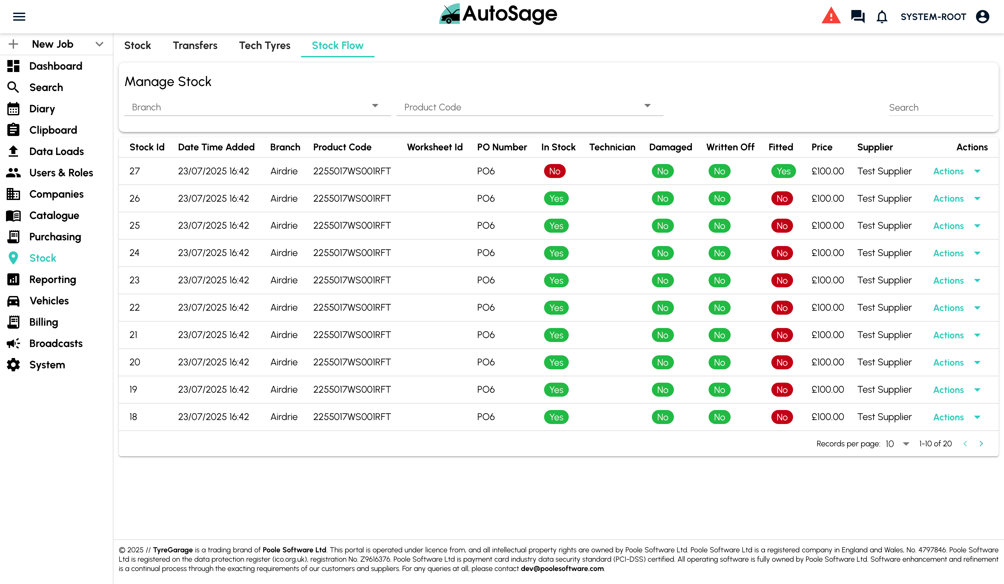Click the alert warning triangle icon
1004x584 pixels.
pyautogui.click(x=831, y=16)
